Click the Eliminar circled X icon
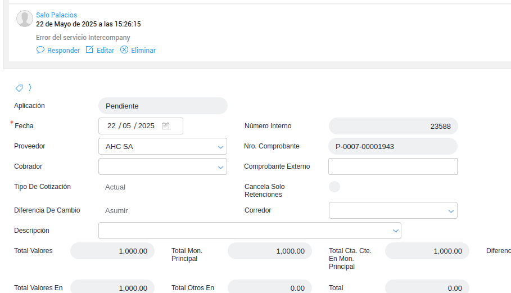Screen dimensions: 511x293 (x=124, y=50)
